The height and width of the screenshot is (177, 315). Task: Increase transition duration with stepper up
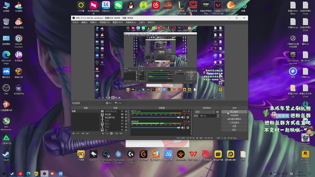218,115
